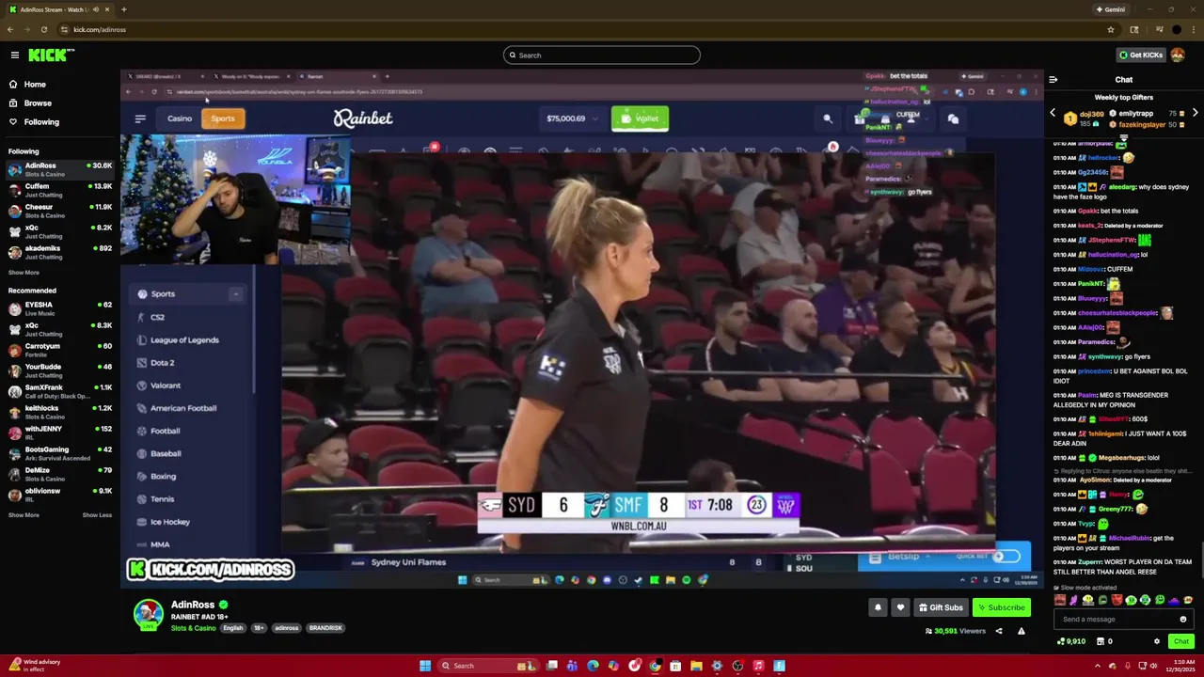Open the user avatar menu
Viewport: 1204px width, 677px height.
(x=1178, y=55)
